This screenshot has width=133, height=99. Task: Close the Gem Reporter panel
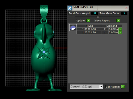click(x=126, y=8)
